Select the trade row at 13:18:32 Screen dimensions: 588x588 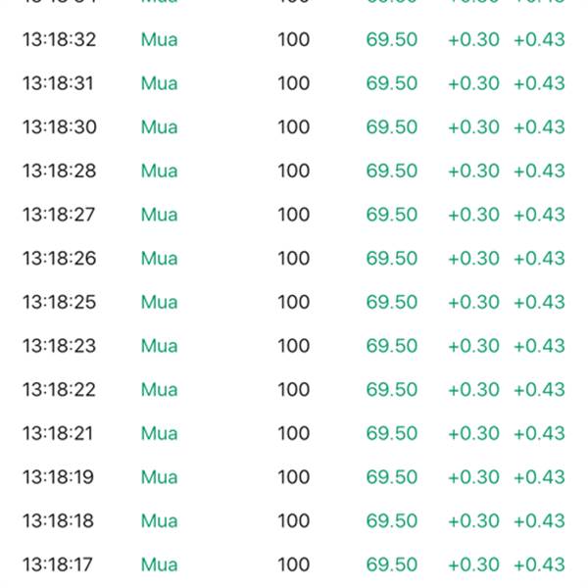coord(294,39)
